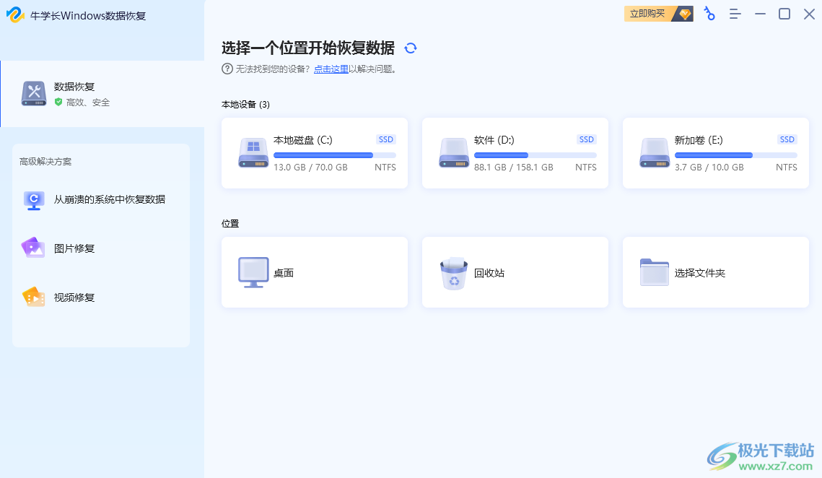Click the 点击这里 help link
This screenshot has width=822, height=478.
[331, 69]
